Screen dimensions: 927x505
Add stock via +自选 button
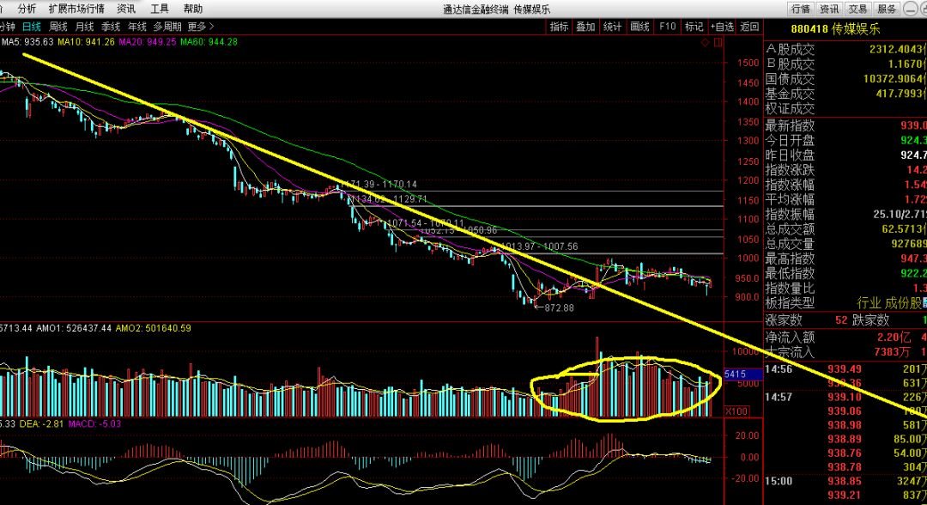(x=722, y=27)
